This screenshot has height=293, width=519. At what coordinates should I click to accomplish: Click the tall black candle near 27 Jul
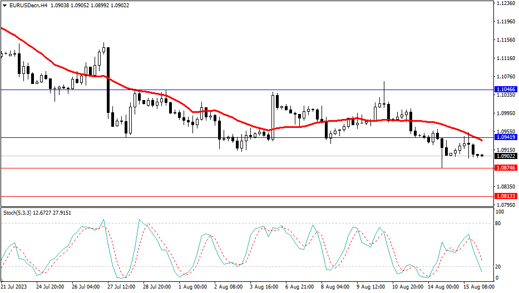pos(108,80)
